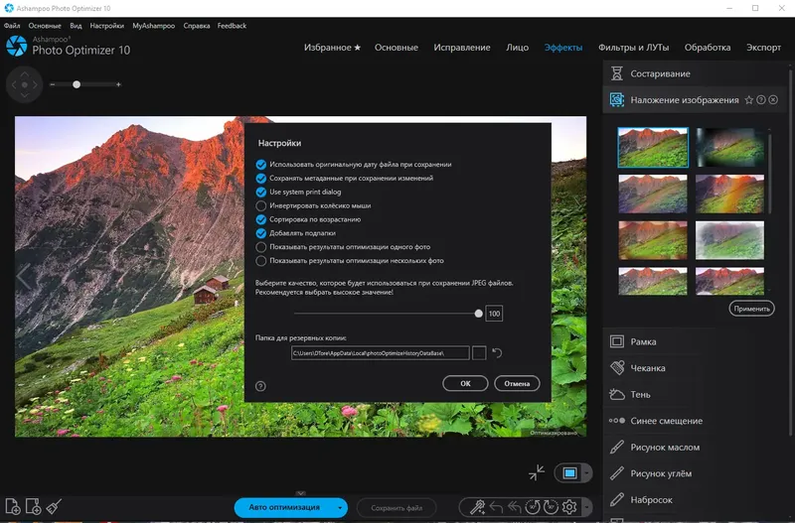Confirm settings with the ОК button
The image size is (795, 523).
(x=465, y=383)
